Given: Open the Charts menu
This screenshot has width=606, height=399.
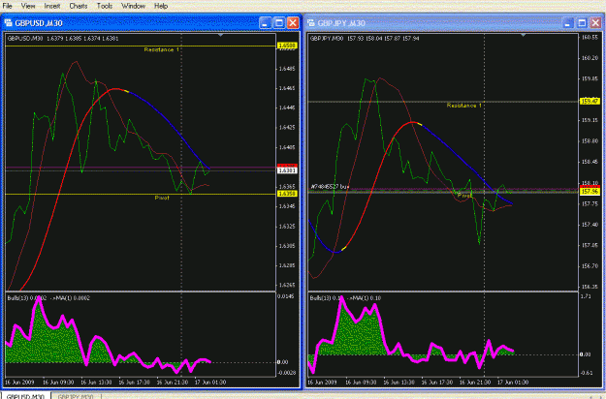Looking at the screenshot, I should point(79,6).
